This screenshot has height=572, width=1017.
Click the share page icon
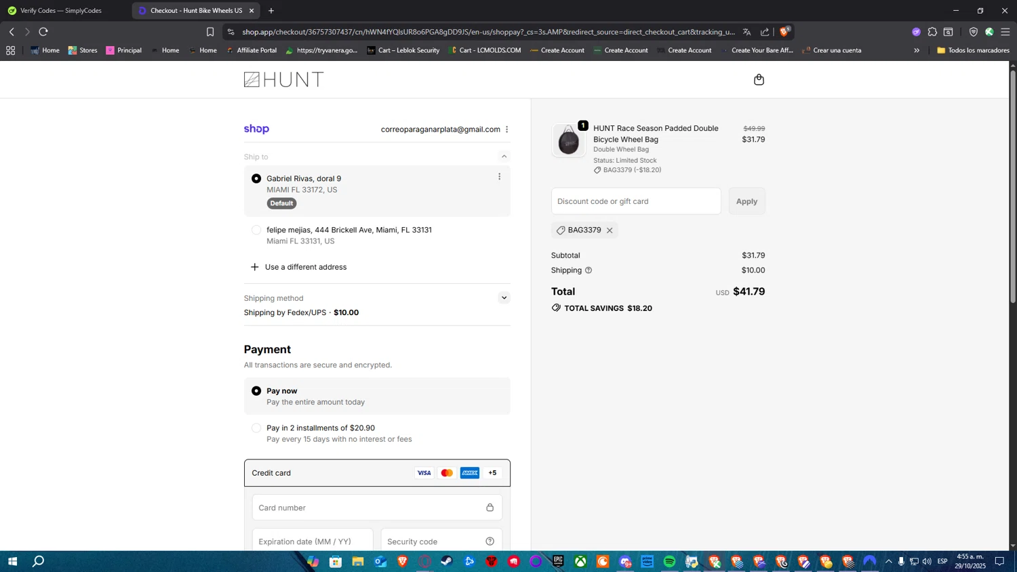pos(765,32)
